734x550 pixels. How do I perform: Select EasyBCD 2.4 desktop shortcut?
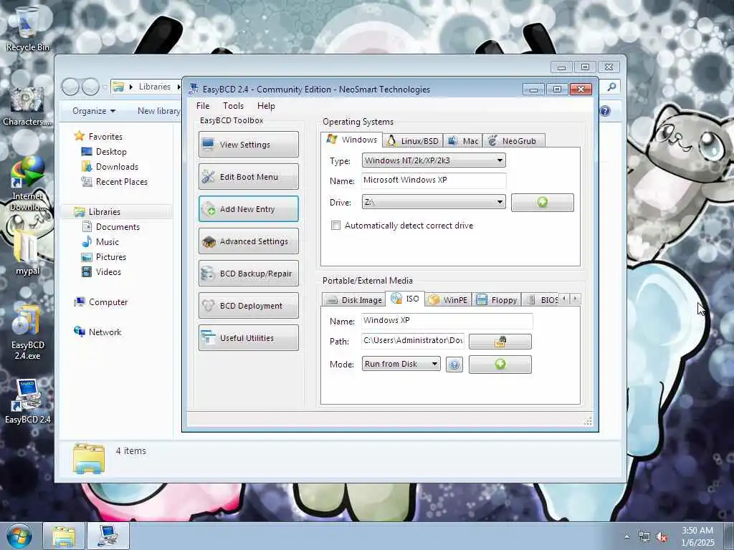point(27,401)
